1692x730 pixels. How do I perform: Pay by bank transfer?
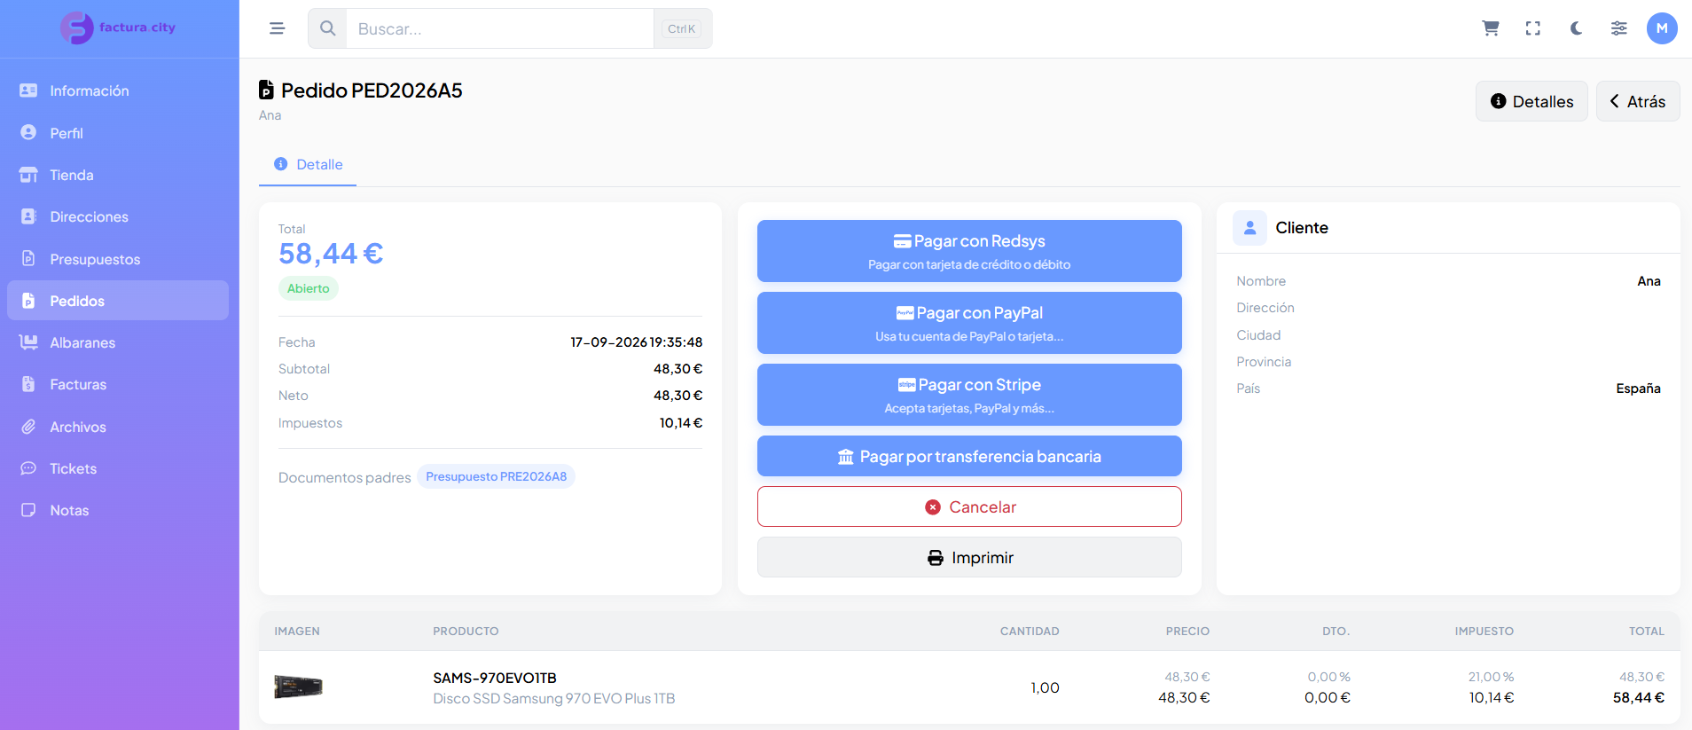[969, 456]
